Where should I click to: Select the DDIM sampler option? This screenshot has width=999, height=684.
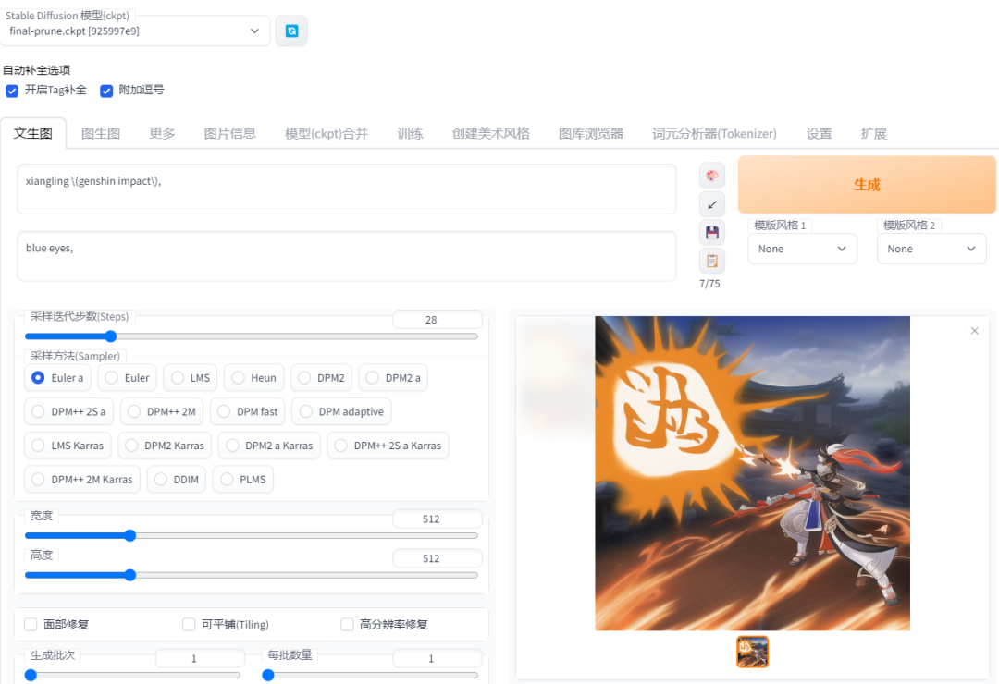161,480
